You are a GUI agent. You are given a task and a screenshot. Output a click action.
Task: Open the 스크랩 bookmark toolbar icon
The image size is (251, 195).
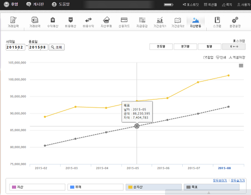pyautogui.click(x=217, y=22)
